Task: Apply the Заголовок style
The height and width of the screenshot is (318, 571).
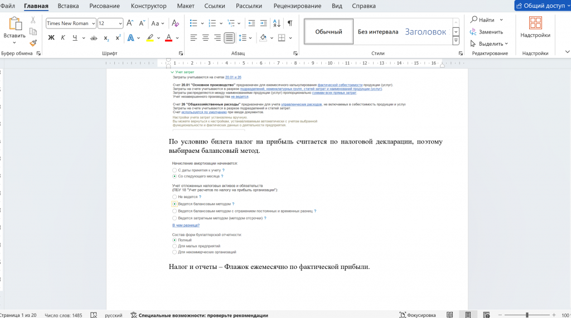Action: (425, 32)
